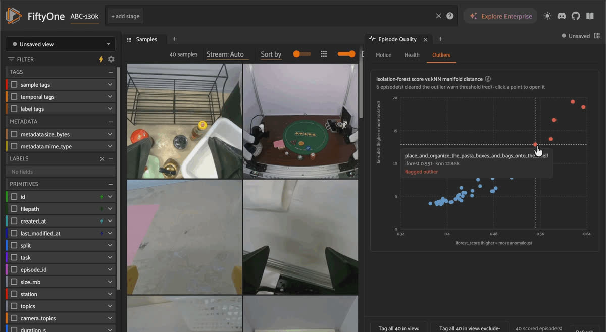
Task: Clear the LABELS group with the X icon
Action: 102,159
